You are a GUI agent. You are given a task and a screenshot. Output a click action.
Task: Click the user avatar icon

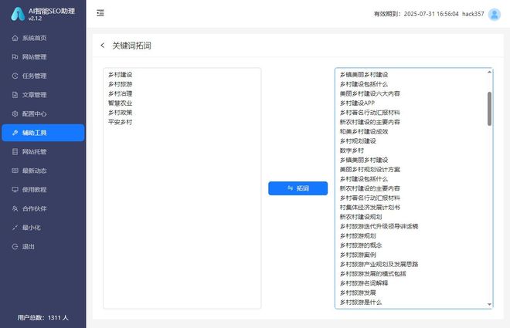coord(495,14)
